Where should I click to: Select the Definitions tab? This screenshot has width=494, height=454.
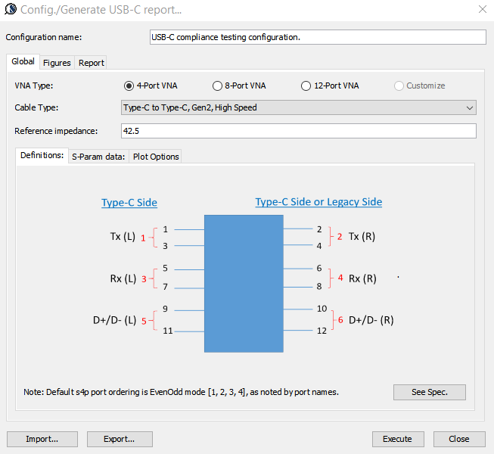pos(42,156)
